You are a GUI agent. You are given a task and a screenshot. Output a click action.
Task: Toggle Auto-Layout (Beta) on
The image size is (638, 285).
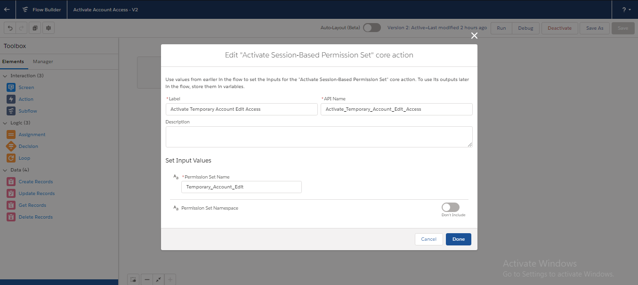[x=371, y=28]
